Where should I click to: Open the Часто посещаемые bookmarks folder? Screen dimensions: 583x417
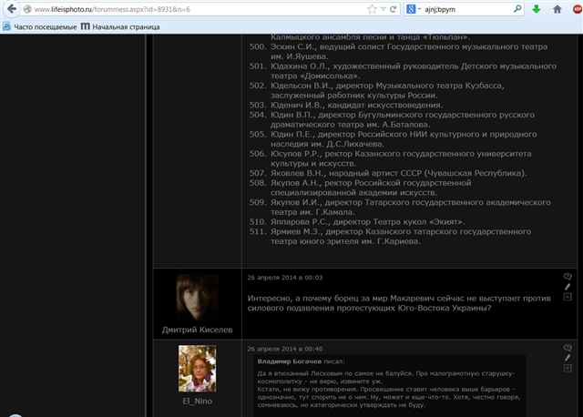39,25
